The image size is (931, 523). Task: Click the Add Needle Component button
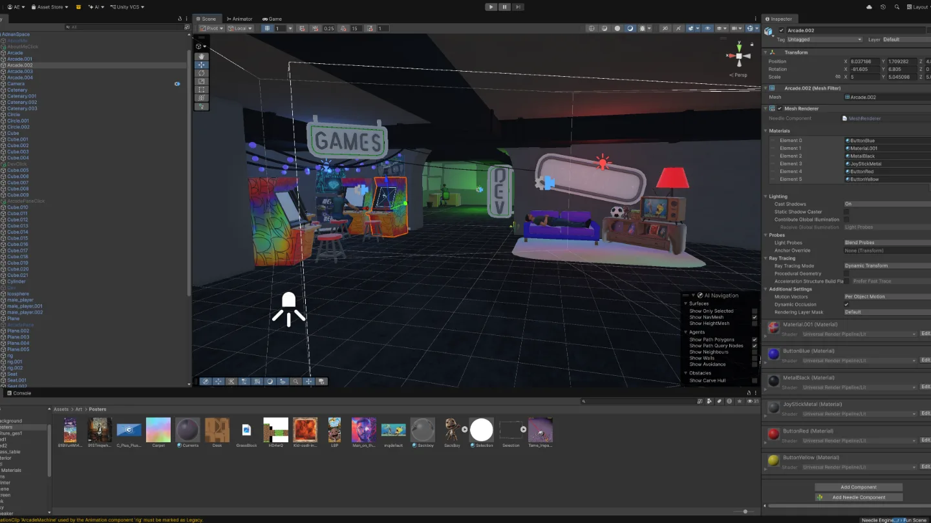tap(859, 497)
